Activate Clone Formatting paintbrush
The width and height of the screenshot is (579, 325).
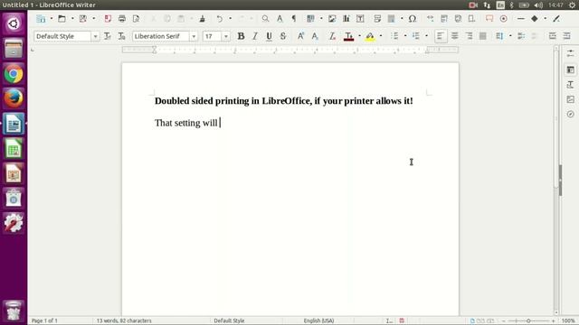(202, 18)
